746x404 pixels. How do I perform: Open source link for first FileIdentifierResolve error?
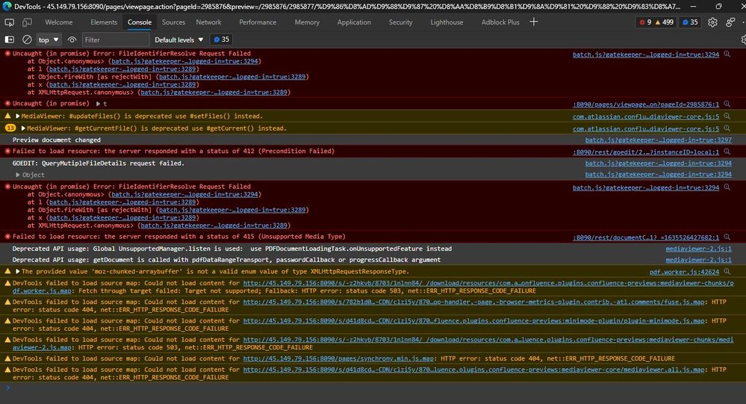(x=646, y=55)
